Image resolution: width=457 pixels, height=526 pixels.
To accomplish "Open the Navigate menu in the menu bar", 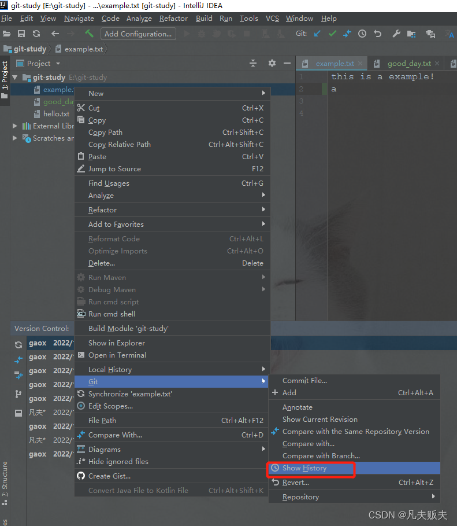I will 79,19.
